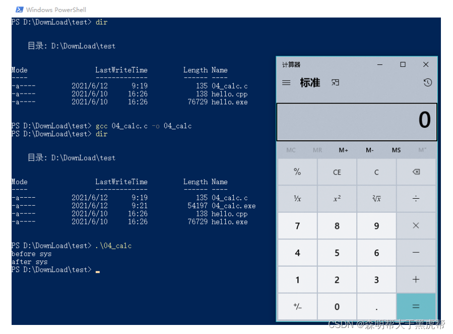The width and height of the screenshot is (453, 334).
Task: Click the 'before sys' output line
Action: click(31, 254)
